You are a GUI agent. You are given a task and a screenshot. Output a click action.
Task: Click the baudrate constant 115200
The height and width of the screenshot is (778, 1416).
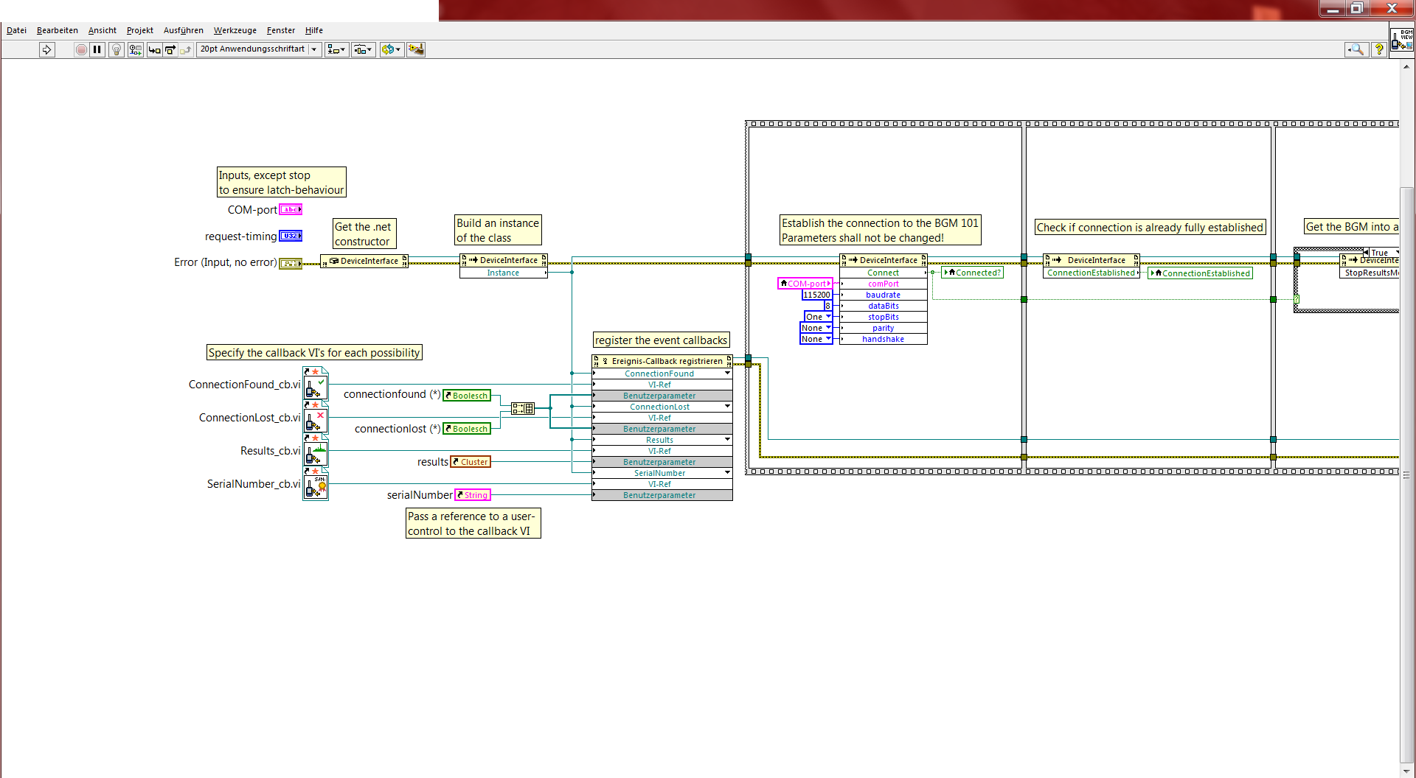(816, 295)
